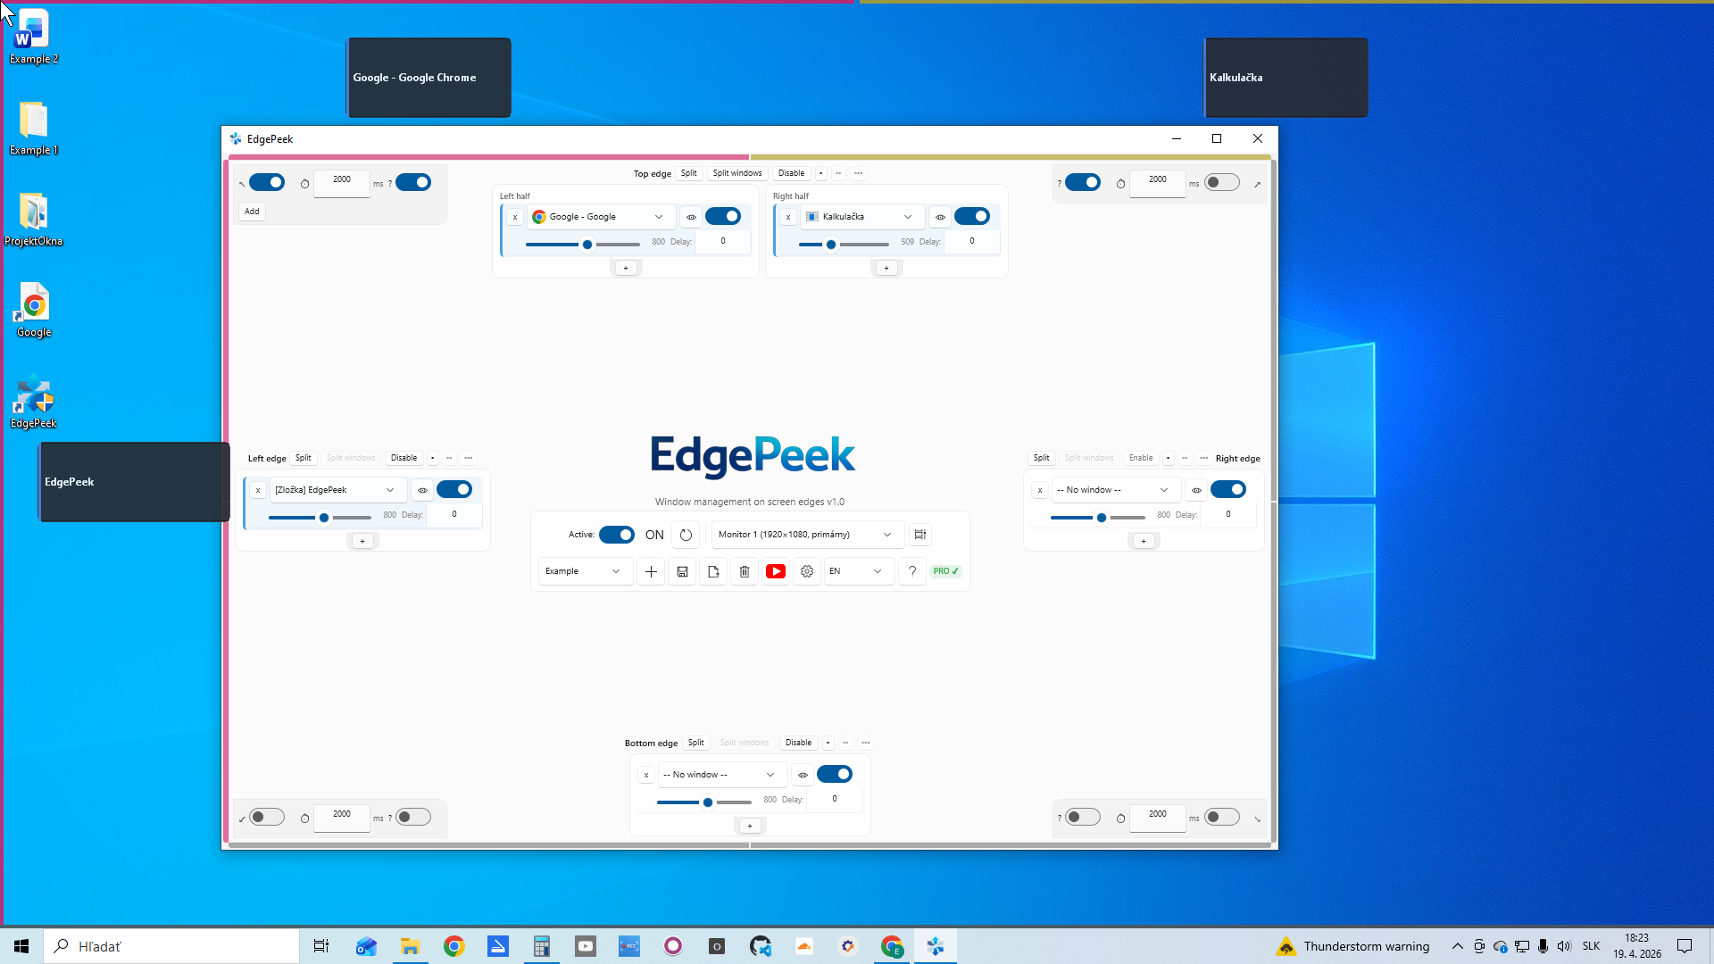
Task: Click Add in the top-left corner panel
Action: click(252, 212)
